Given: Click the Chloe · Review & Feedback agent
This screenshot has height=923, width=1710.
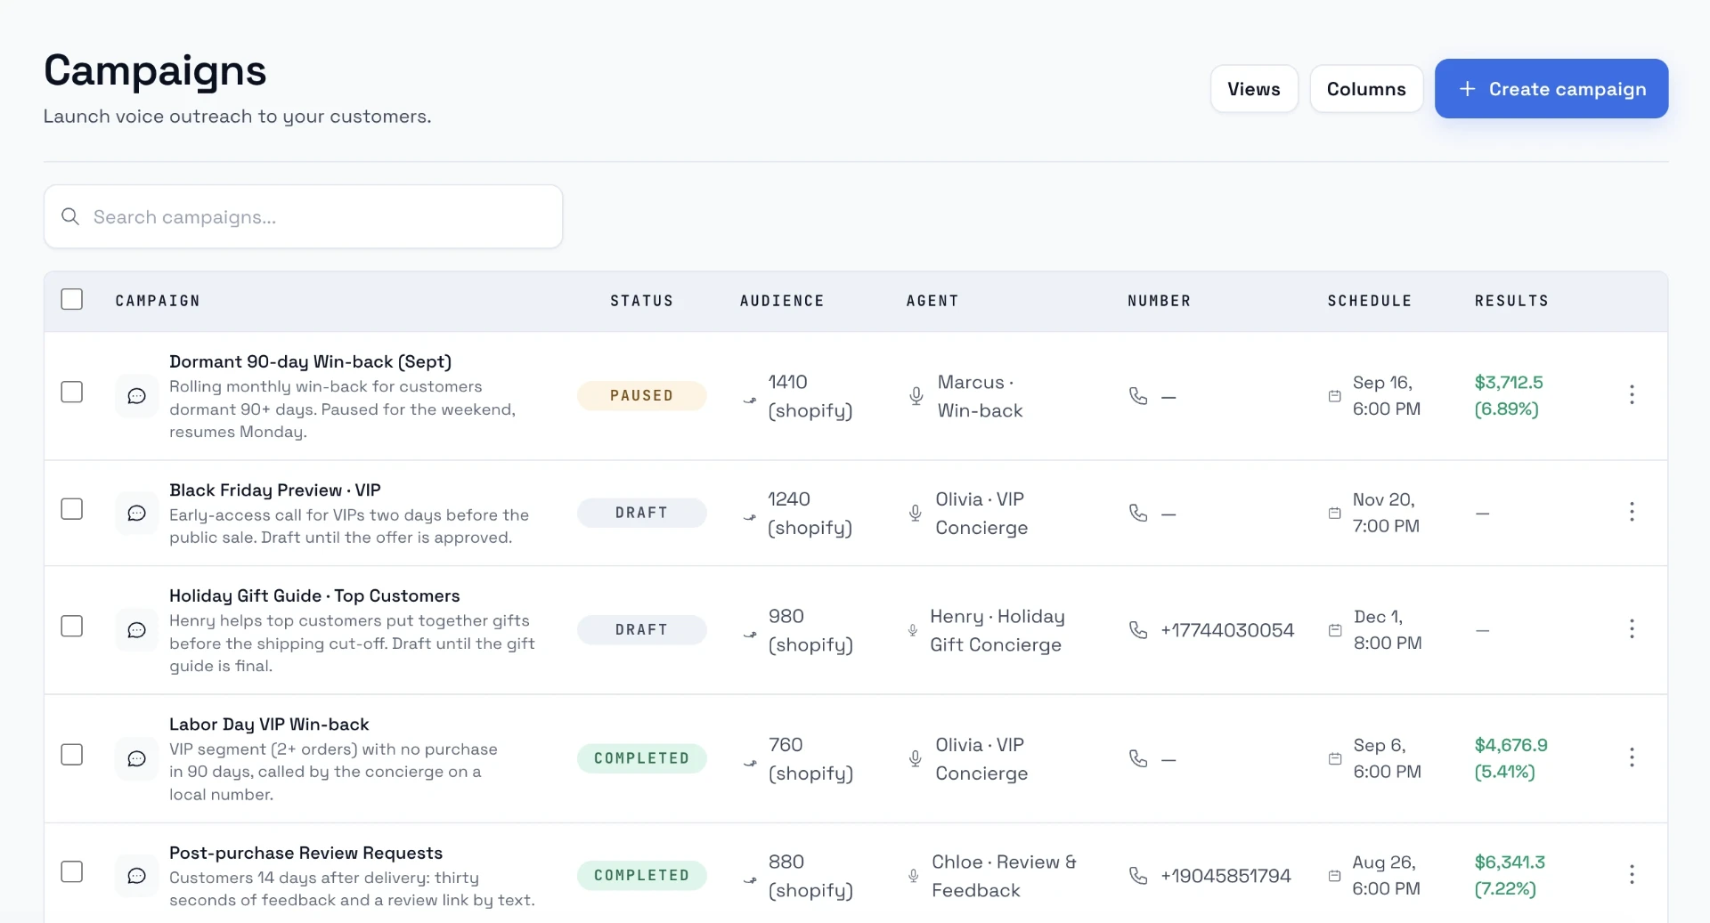Looking at the screenshot, I should click(x=1004, y=876).
